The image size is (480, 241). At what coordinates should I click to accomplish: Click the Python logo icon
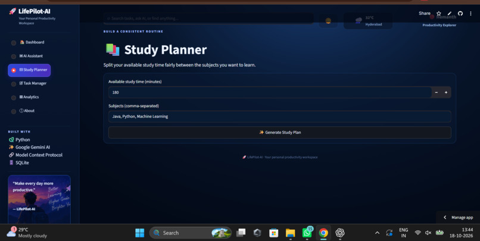click(11, 140)
